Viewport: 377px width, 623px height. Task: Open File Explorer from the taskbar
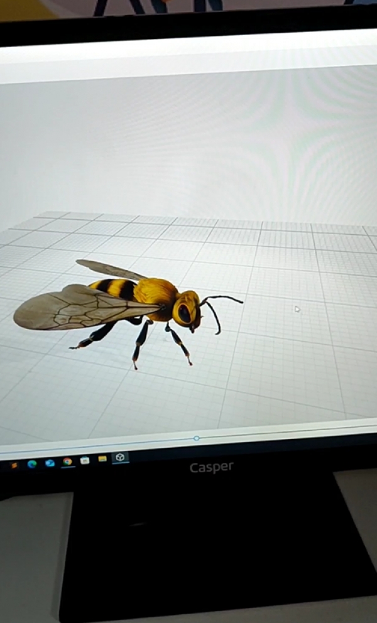click(102, 459)
